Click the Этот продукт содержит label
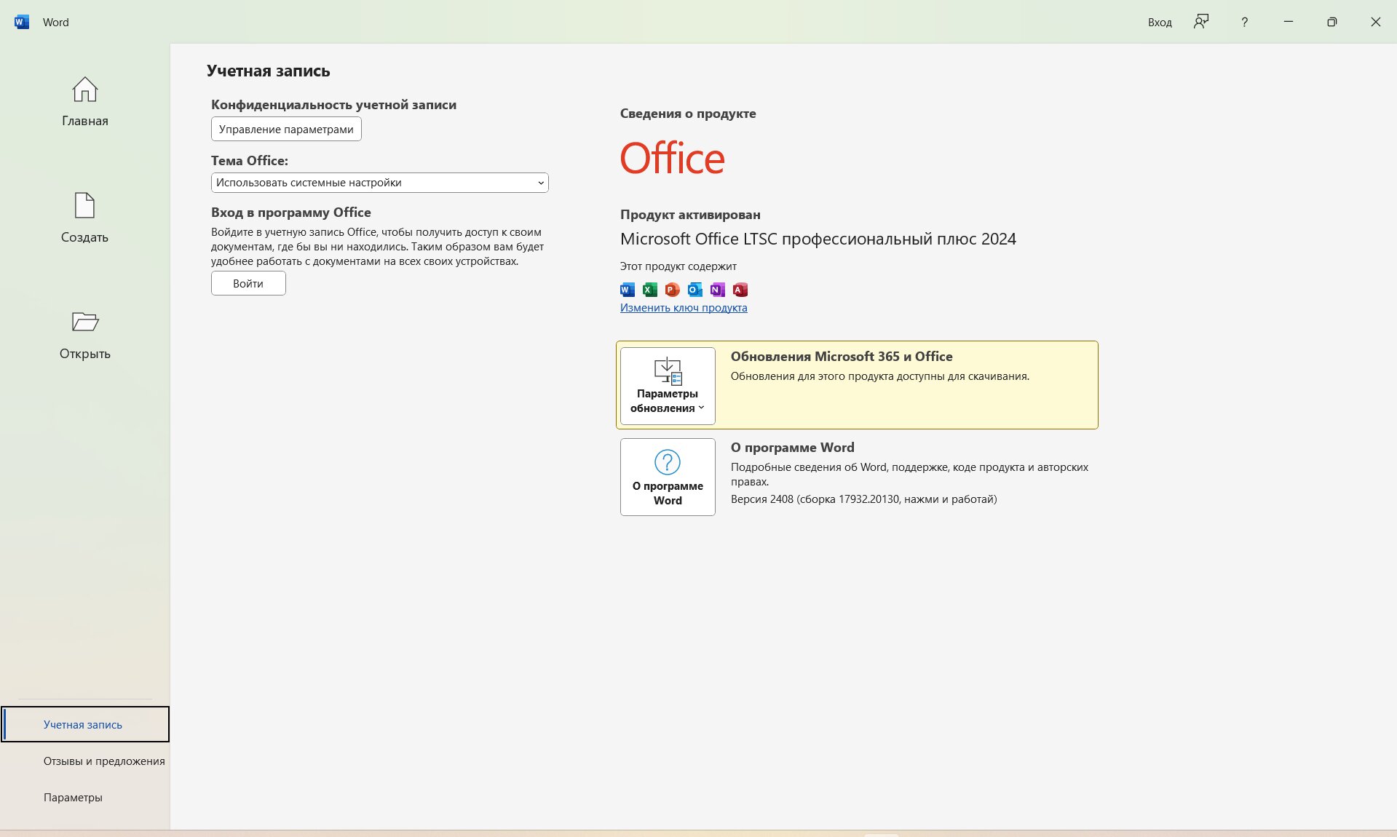Image resolution: width=1397 pixels, height=837 pixels. (678, 266)
